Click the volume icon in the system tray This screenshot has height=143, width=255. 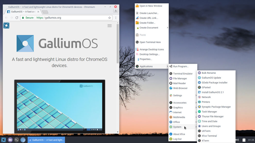(x=237, y=140)
